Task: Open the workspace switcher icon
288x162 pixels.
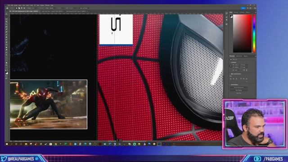Action: [250, 8]
